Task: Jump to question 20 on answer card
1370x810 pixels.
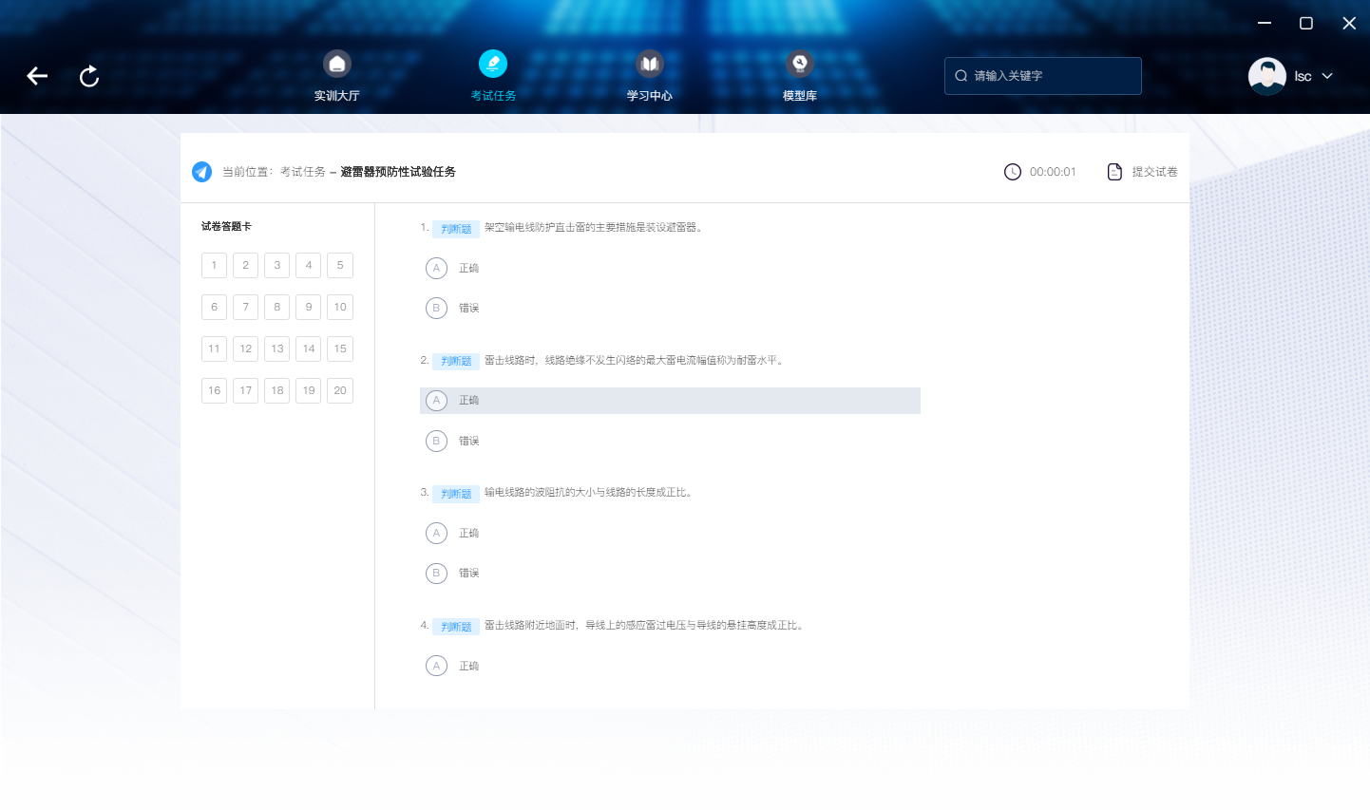Action: 340,390
